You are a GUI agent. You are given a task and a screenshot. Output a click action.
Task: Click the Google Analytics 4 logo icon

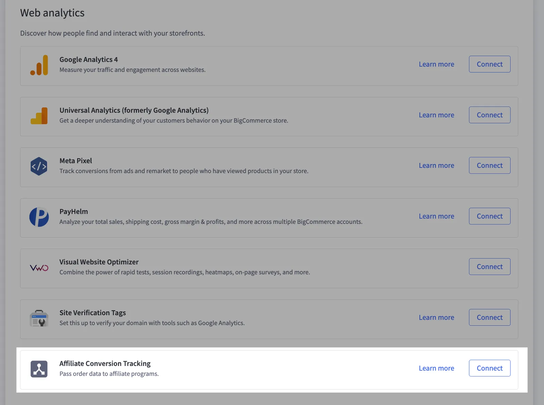coord(39,65)
